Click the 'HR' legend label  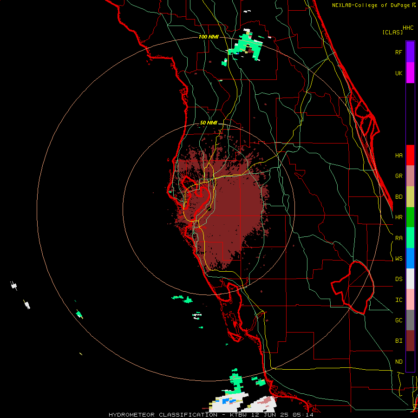tap(398, 217)
